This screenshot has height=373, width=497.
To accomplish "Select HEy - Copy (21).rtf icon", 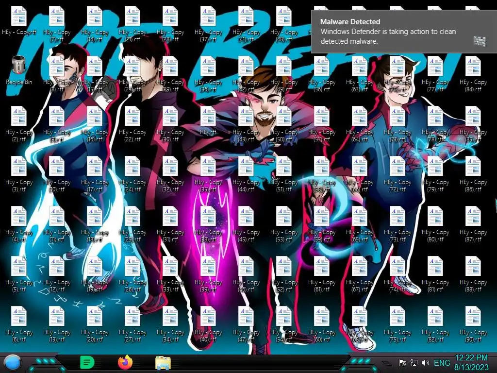I will point(133,16).
